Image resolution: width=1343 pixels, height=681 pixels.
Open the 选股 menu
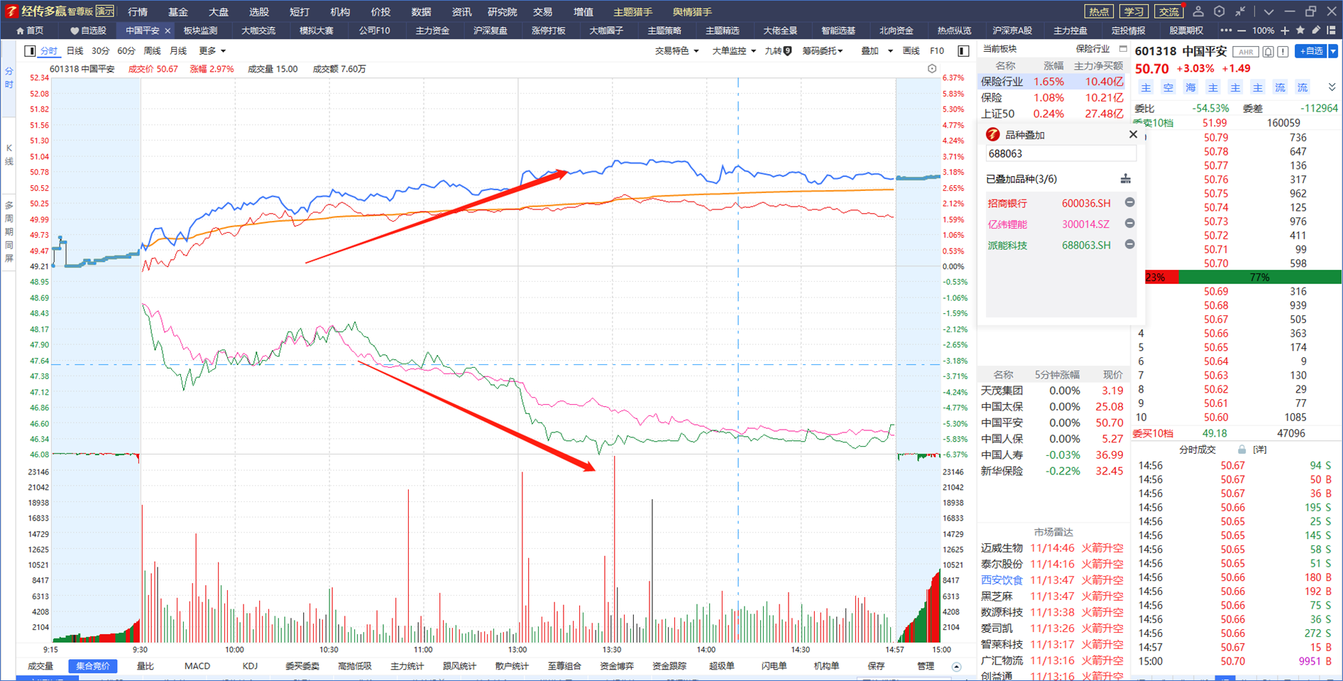point(259,11)
